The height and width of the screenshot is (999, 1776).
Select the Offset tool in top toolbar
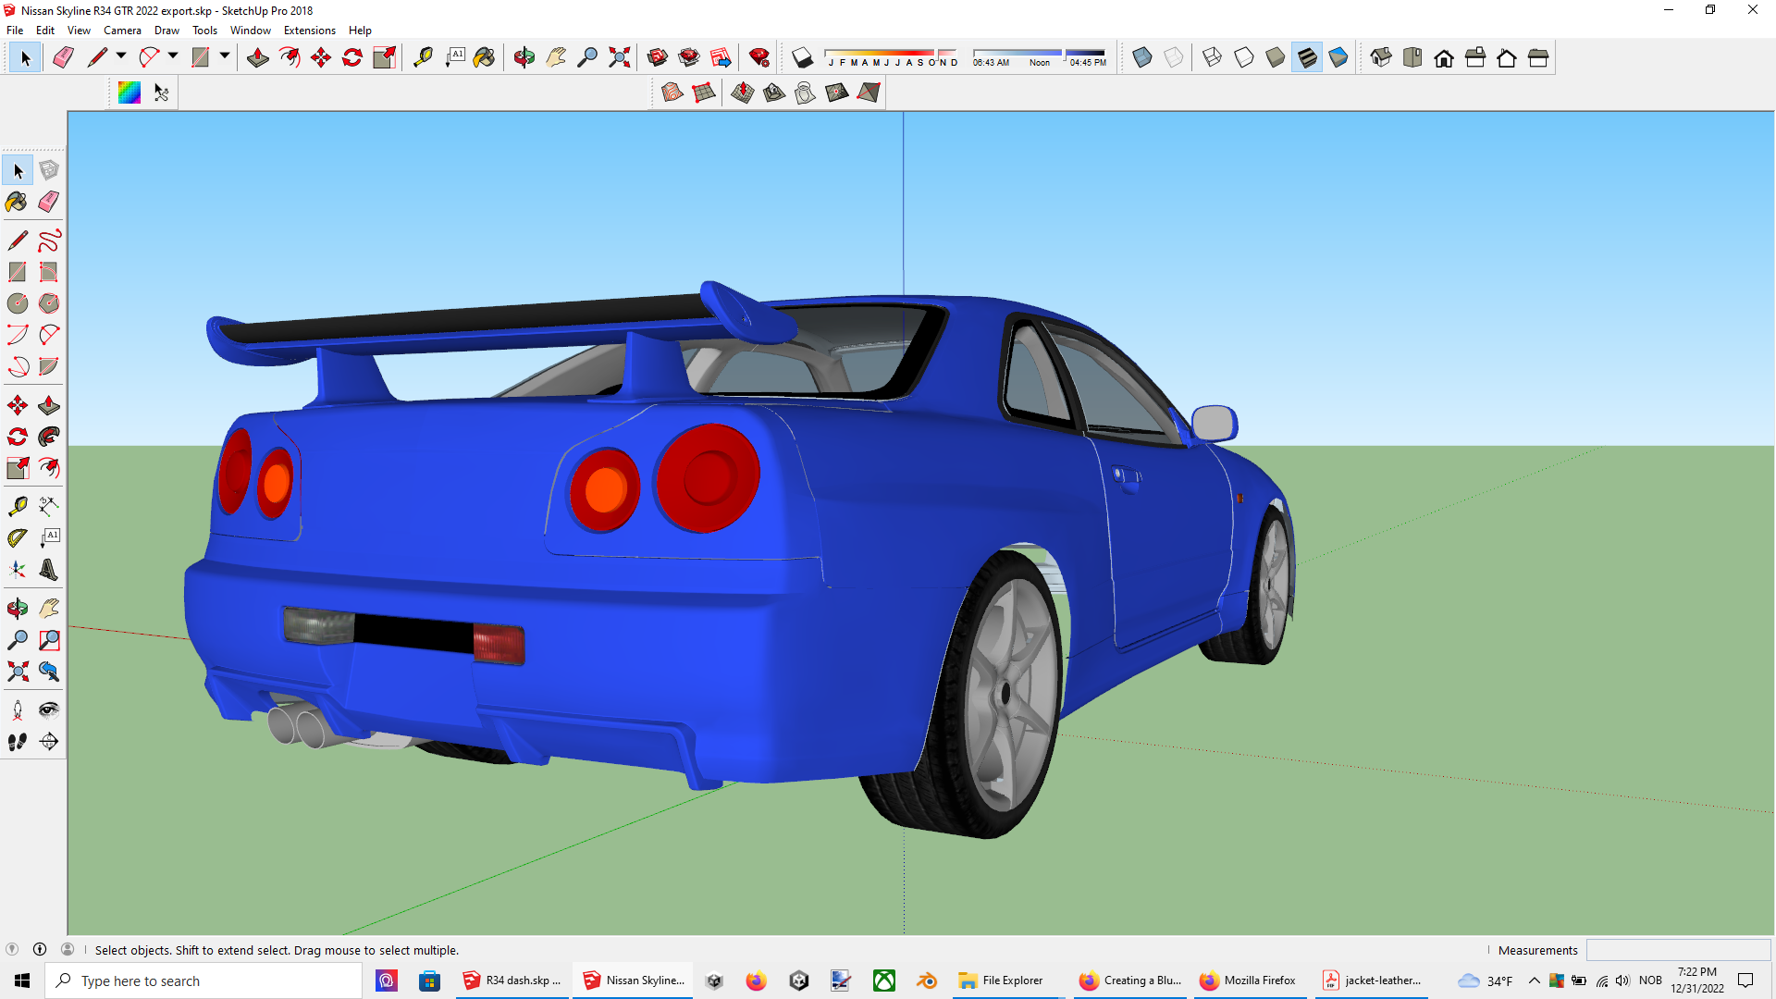coord(290,57)
